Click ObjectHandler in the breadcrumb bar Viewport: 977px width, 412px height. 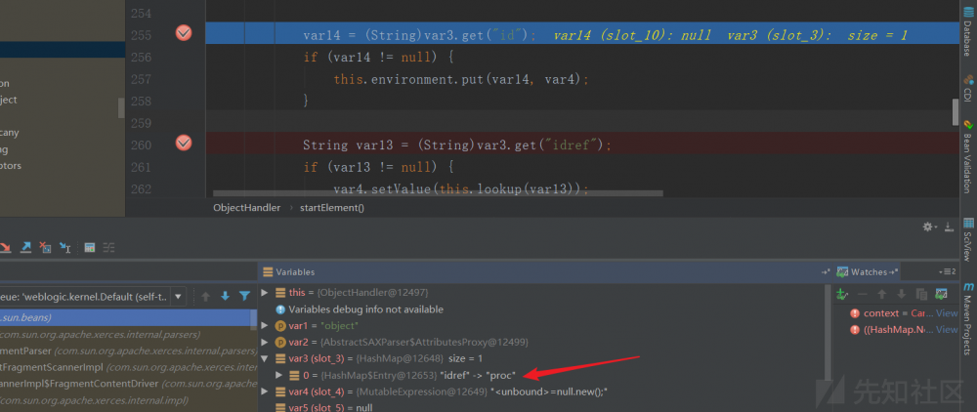point(247,208)
